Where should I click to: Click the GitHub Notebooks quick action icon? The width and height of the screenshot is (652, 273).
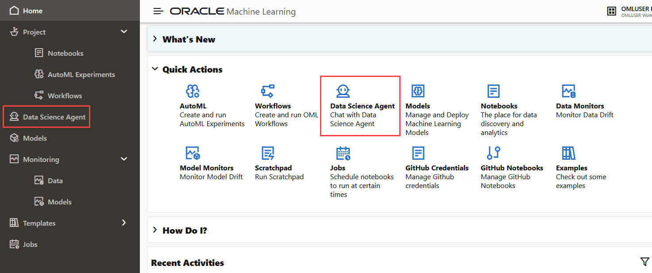pos(494,153)
